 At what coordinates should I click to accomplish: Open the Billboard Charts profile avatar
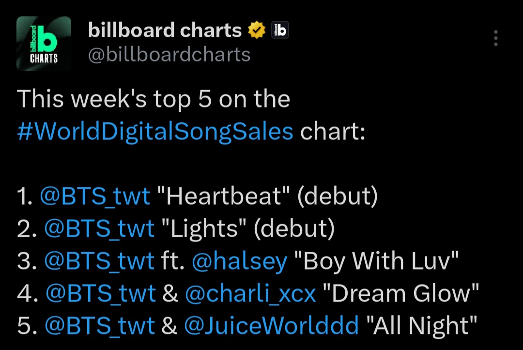(44, 44)
